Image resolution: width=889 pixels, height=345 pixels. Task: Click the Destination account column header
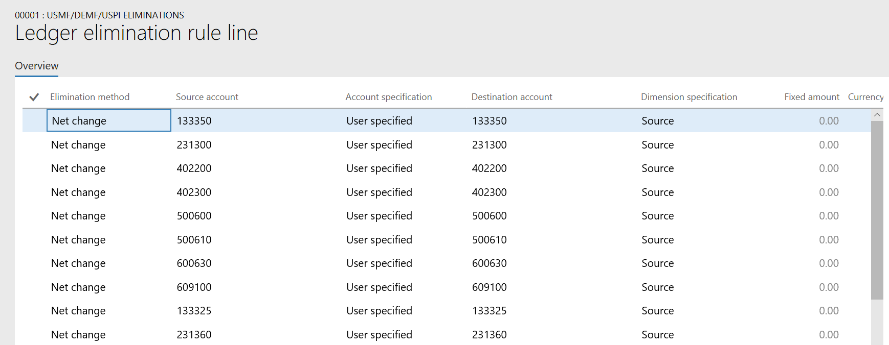(512, 97)
